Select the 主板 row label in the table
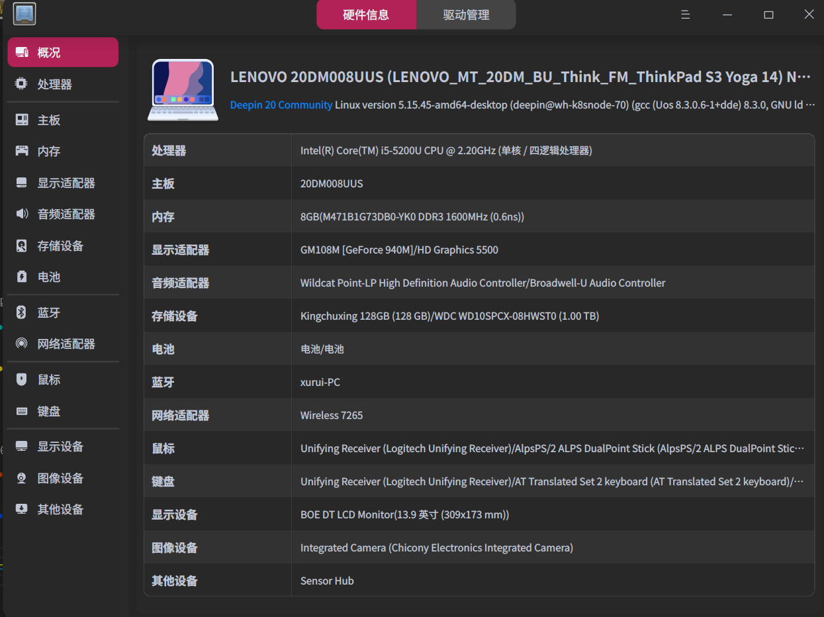Viewport: 824px width, 617px height. pyautogui.click(x=163, y=183)
